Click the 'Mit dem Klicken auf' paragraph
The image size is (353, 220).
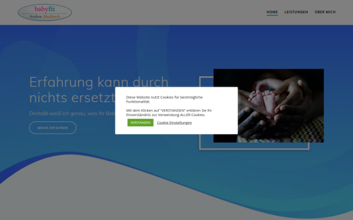tap(169, 113)
